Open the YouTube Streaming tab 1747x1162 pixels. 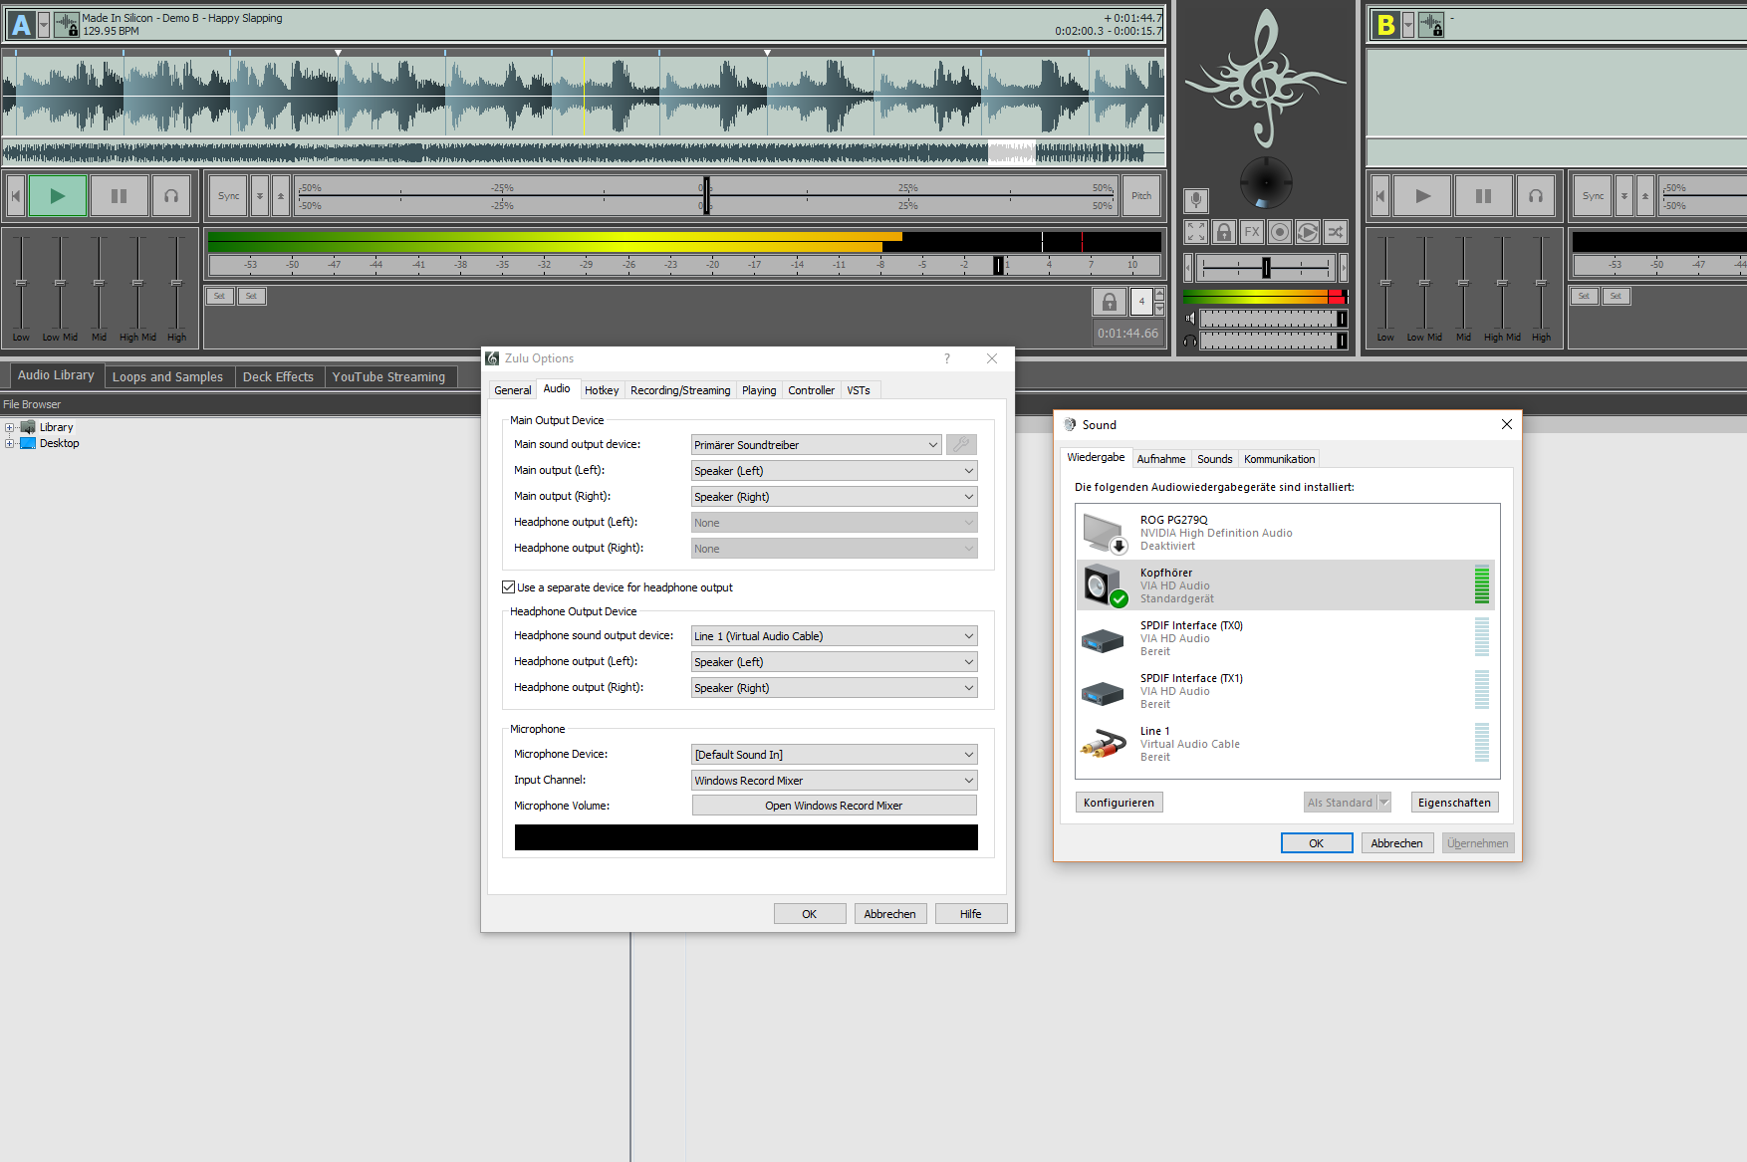click(x=388, y=376)
